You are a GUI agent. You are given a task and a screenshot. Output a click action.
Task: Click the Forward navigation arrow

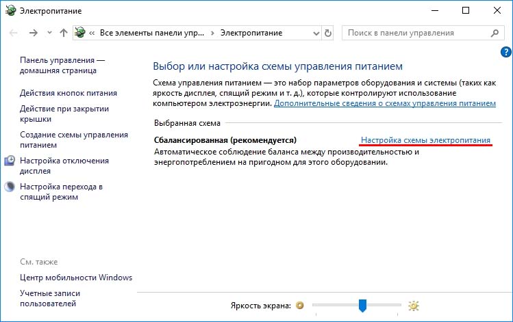34,33
